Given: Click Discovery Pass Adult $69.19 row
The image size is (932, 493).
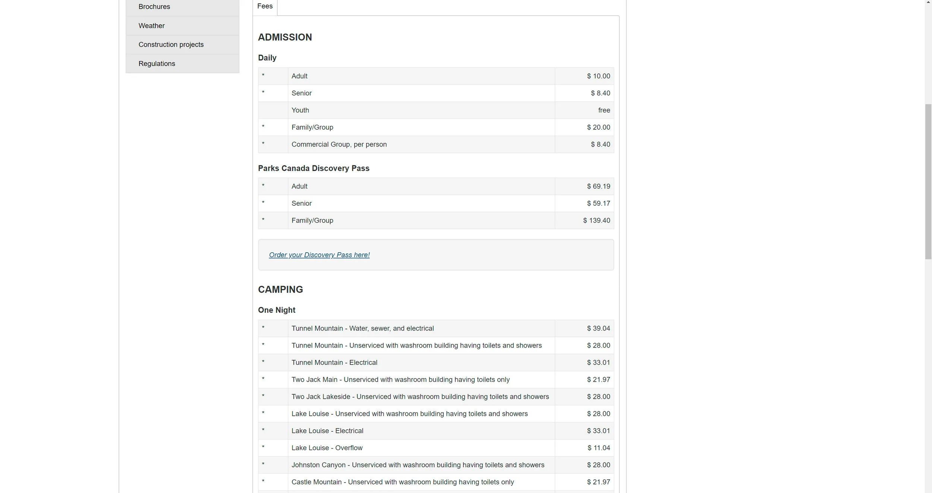Looking at the screenshot, I should point(436,186).
